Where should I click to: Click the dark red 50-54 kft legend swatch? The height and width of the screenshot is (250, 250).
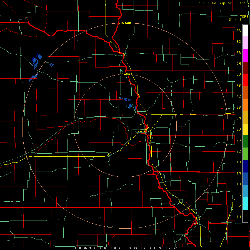[x=245, y=68]
